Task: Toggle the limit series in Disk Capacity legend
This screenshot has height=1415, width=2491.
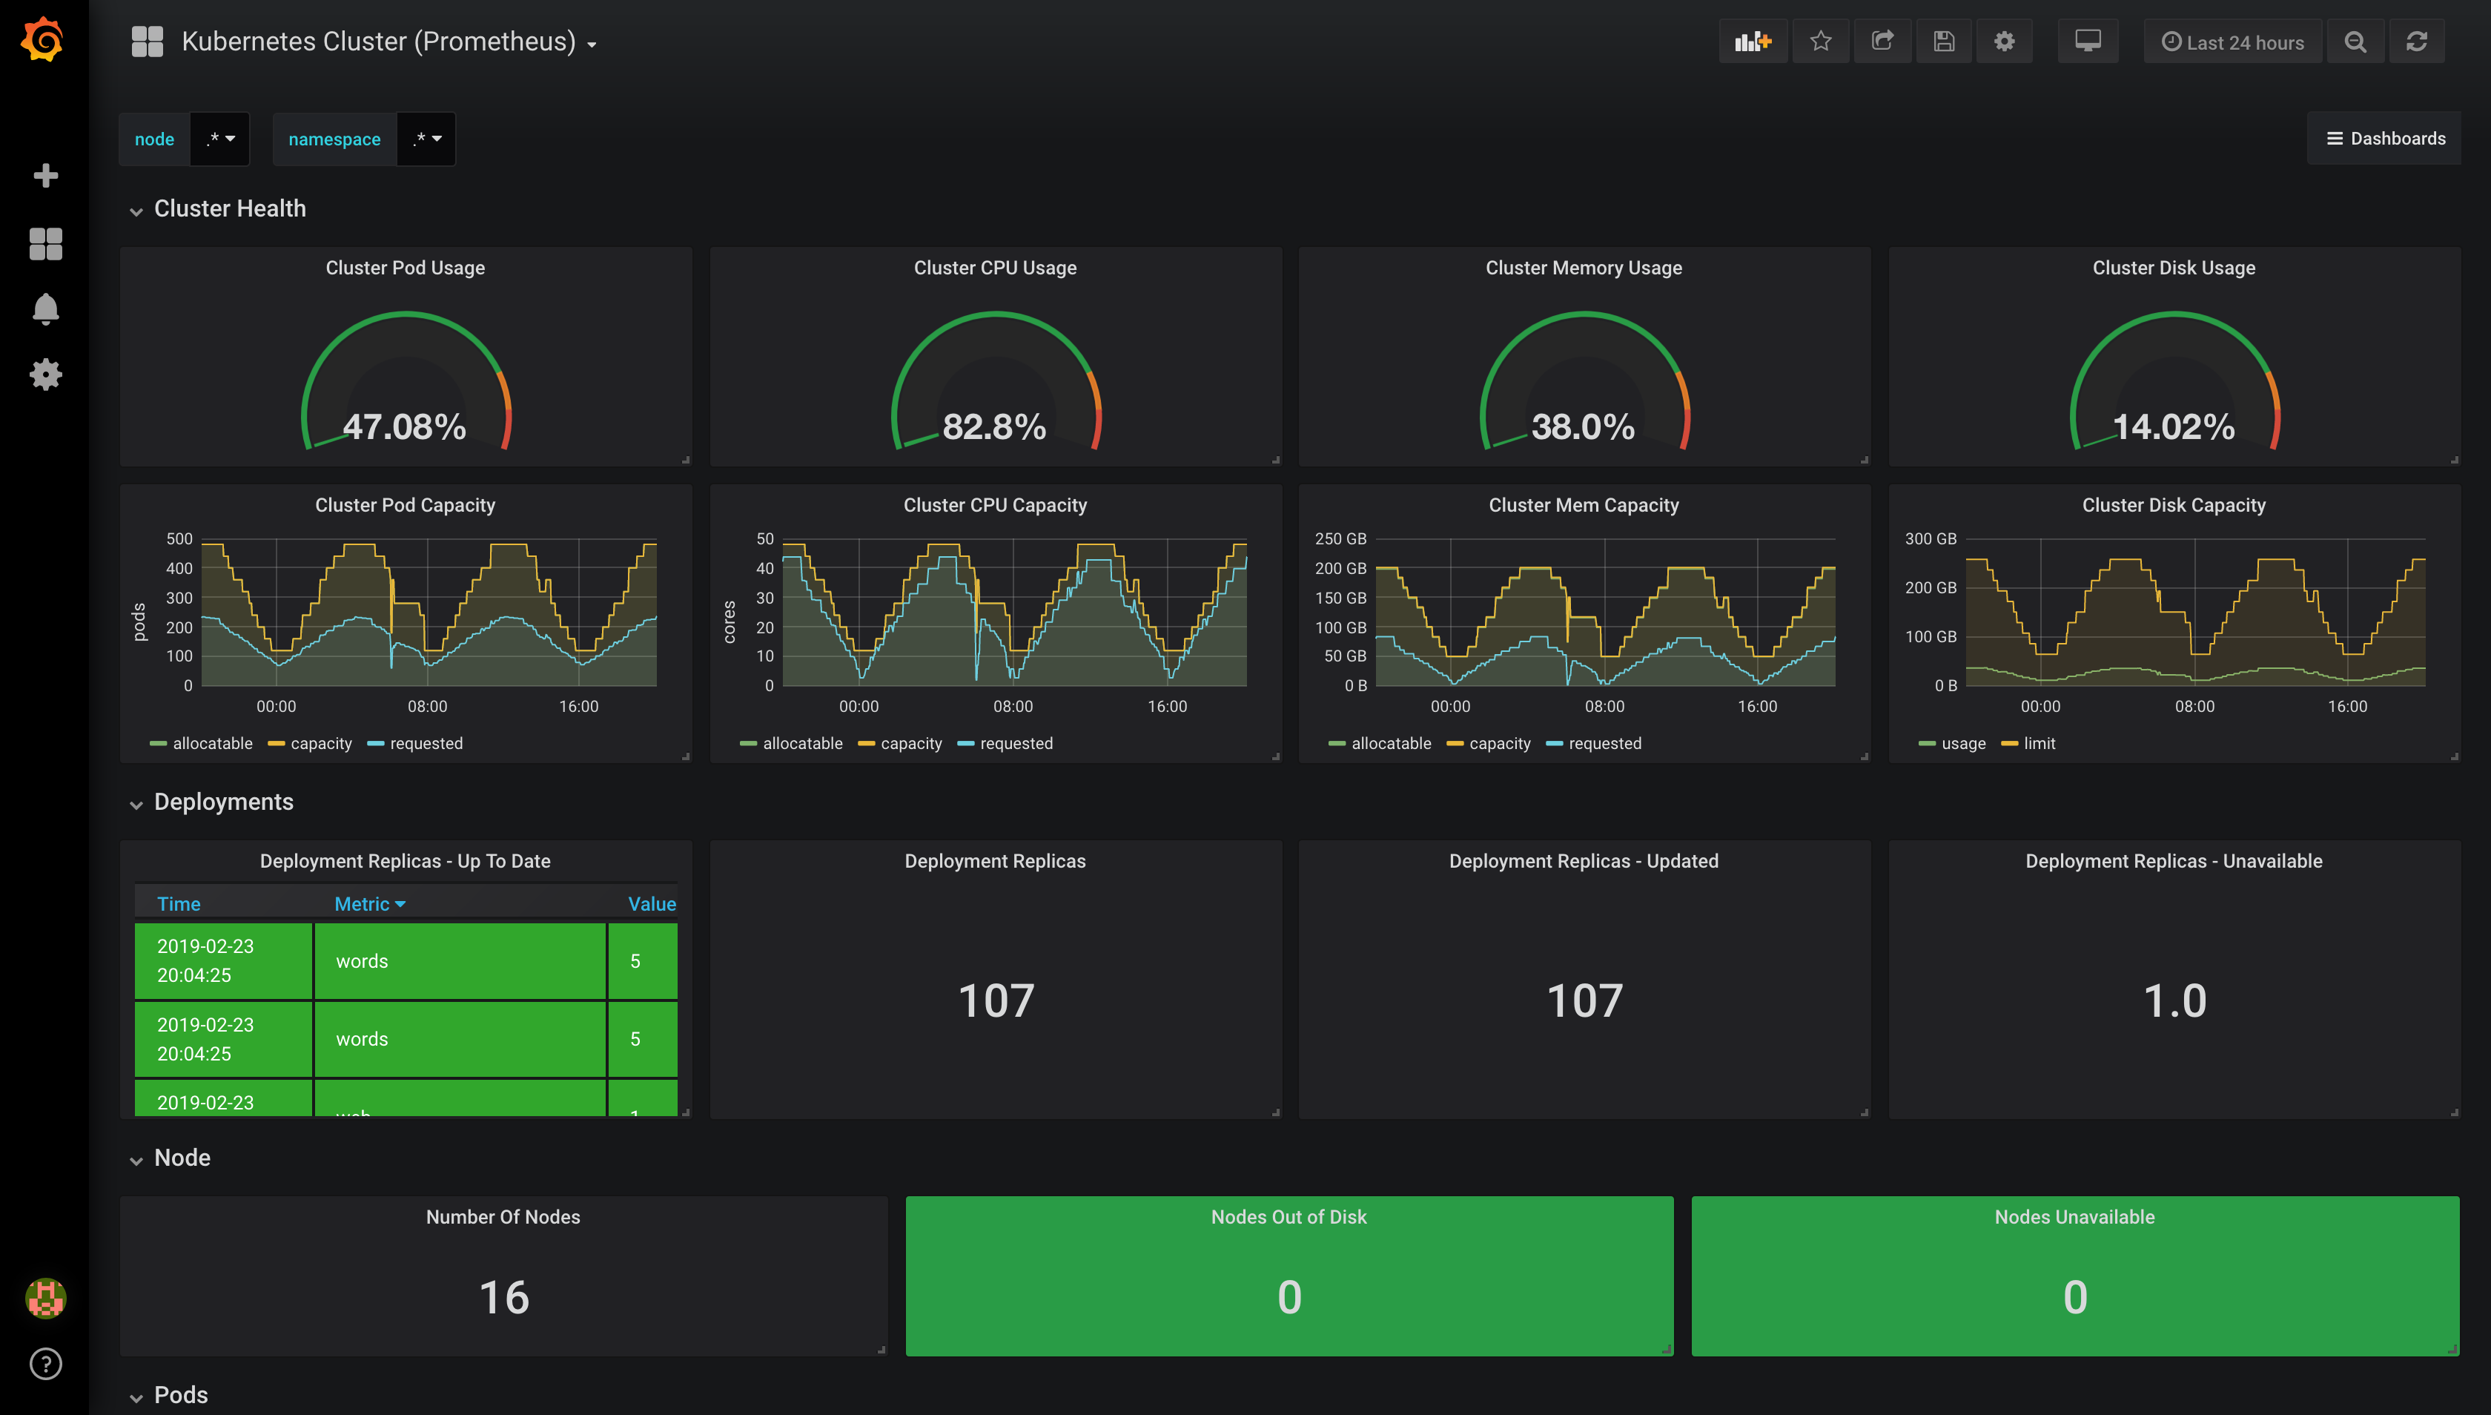Action: [2038, 743]
